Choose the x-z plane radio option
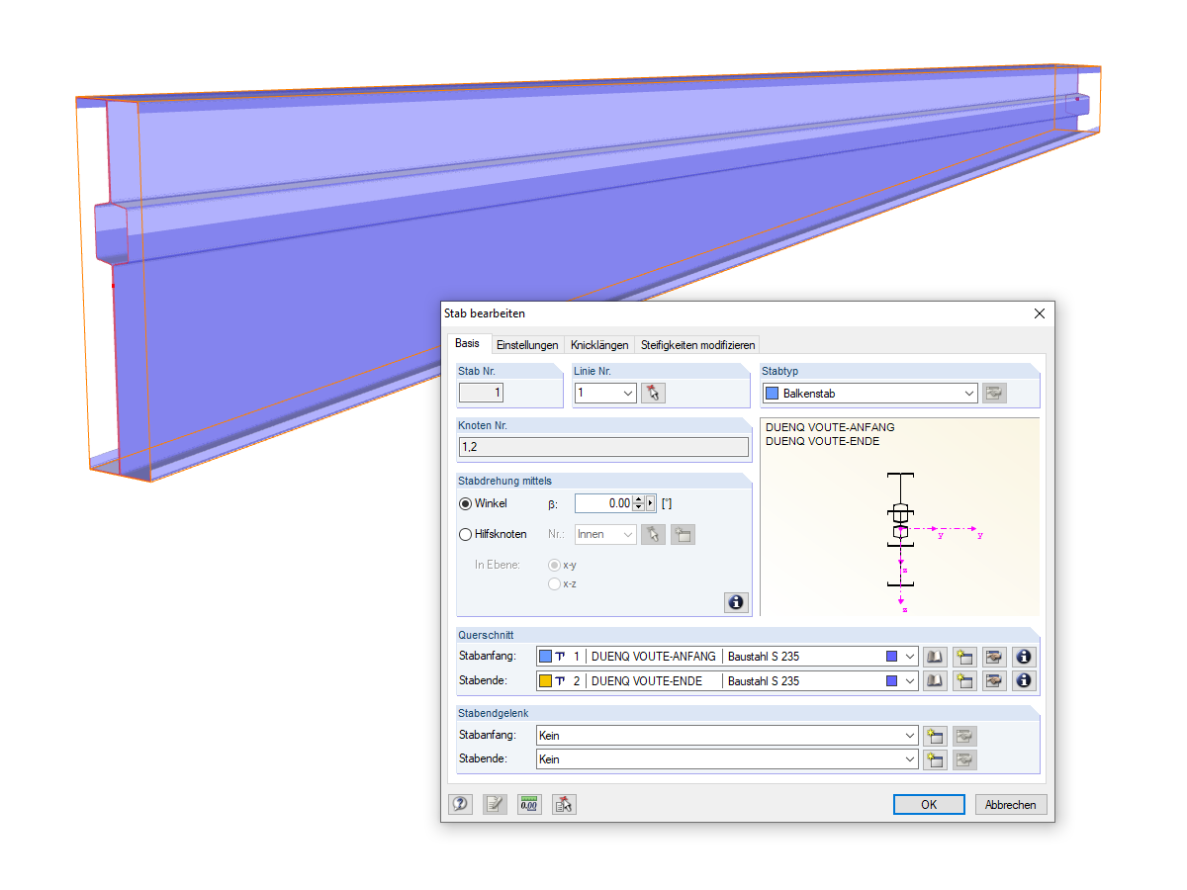 click(x=554, y=583)
